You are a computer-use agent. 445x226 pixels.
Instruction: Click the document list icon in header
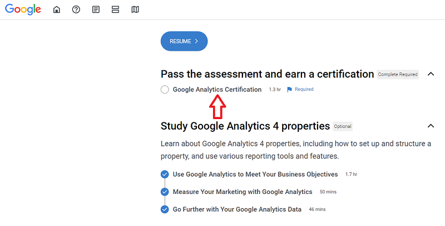[96, 9]
